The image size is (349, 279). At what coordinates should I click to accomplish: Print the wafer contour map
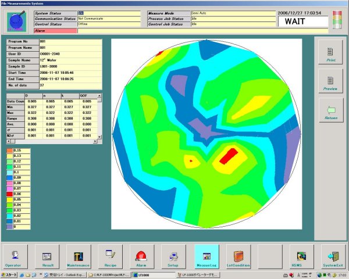[x=330, y=52]
